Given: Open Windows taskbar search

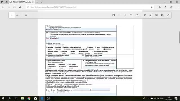Looking at the screenshot, I should point(10,98).
